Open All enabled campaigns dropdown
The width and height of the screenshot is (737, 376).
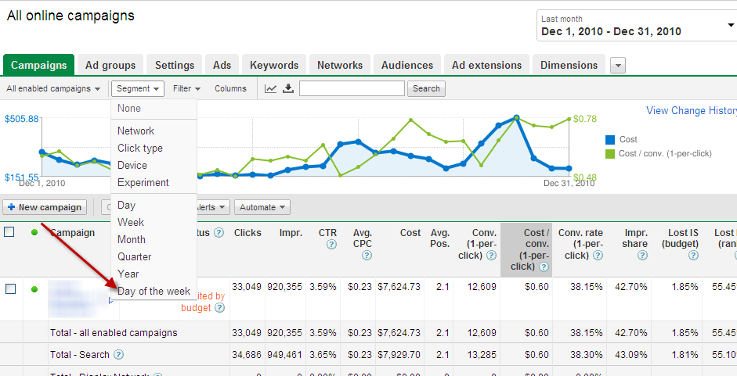[53, 88]
